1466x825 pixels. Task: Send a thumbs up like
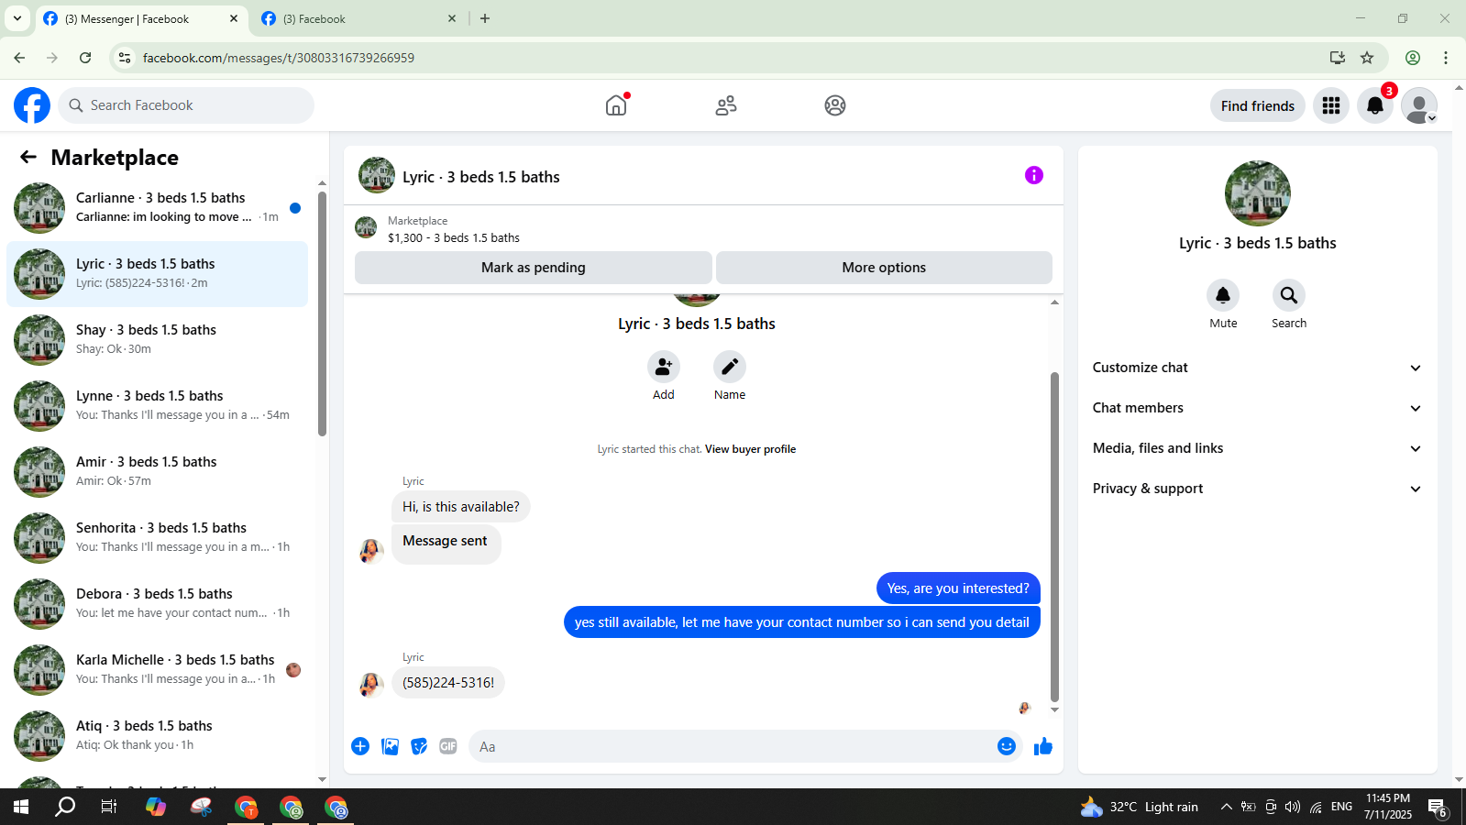click(x=1043, y=746)
